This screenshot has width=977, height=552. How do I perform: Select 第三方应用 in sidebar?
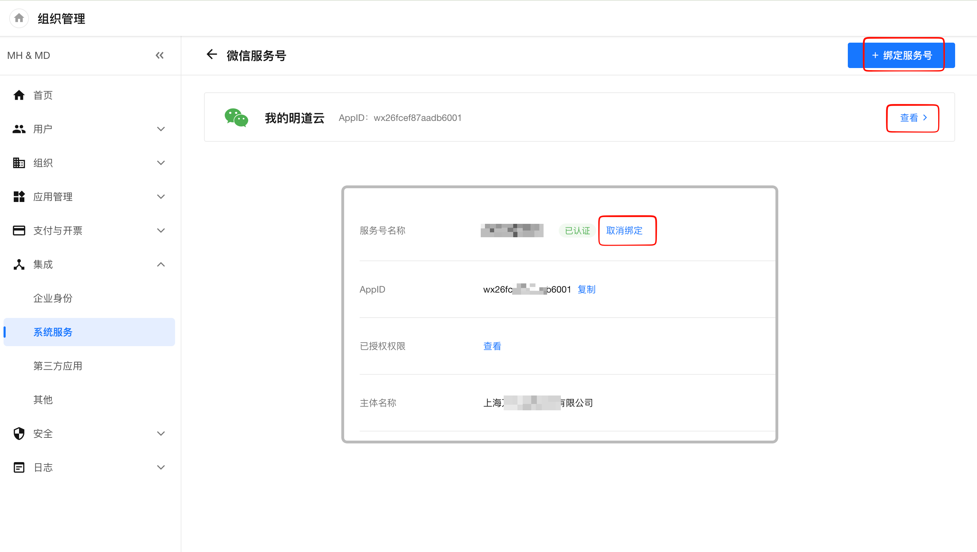58,366
